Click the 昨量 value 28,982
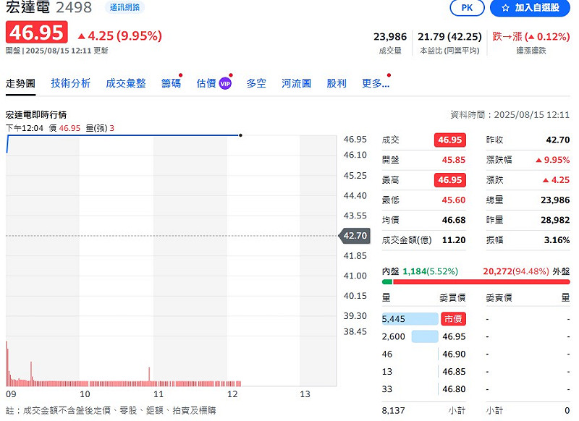Image resolution: width=579 pixels, height=421 pixels. coord(555,221)
